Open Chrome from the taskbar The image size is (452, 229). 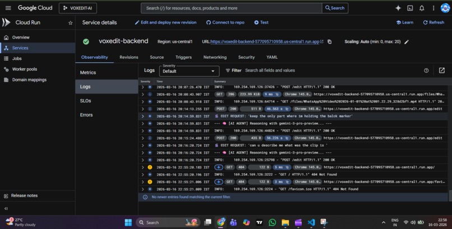coord(221,222)
